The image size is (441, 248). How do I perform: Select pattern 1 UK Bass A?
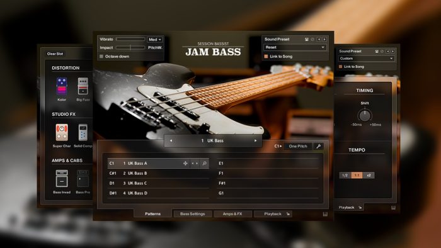158,163
